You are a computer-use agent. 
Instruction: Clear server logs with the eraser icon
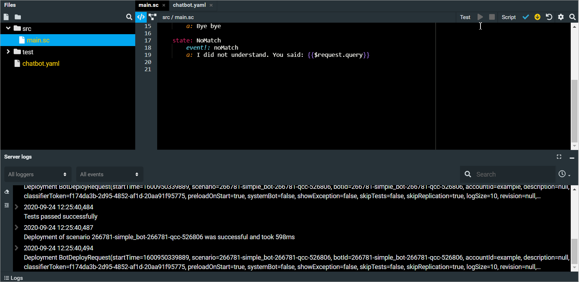coord(6,192)
